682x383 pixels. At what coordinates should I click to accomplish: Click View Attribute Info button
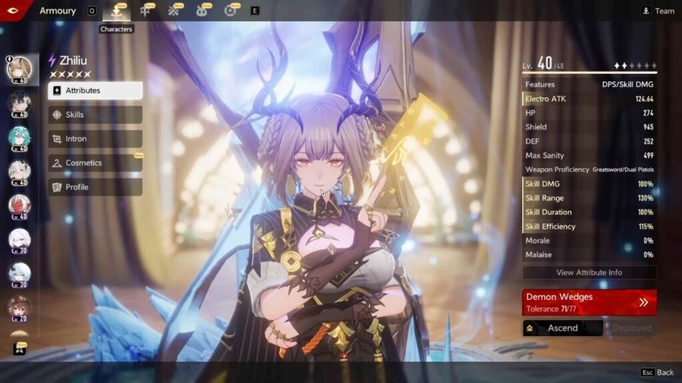point(589,273)
